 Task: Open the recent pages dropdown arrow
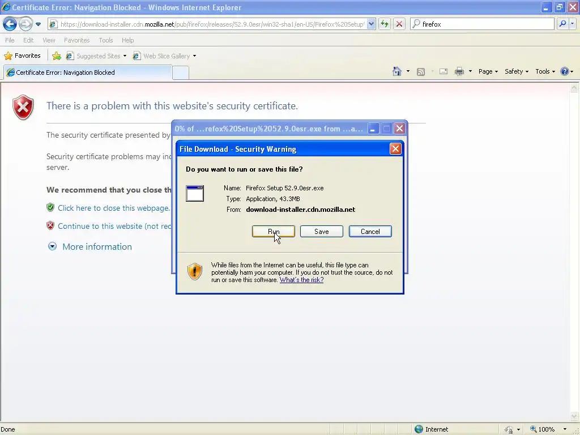38,24
